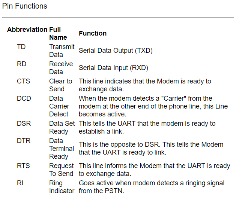Select the DSR abbreviation cell
This screenshot has width=242, height=198.
click(24, 123)
